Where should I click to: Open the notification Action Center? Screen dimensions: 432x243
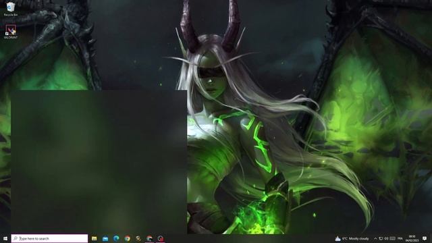(425, 238)
